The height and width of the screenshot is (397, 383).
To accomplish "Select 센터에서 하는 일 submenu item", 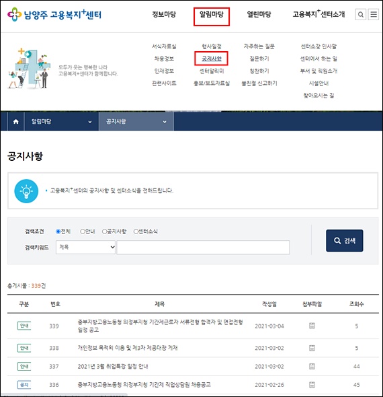I will (318, 59).
